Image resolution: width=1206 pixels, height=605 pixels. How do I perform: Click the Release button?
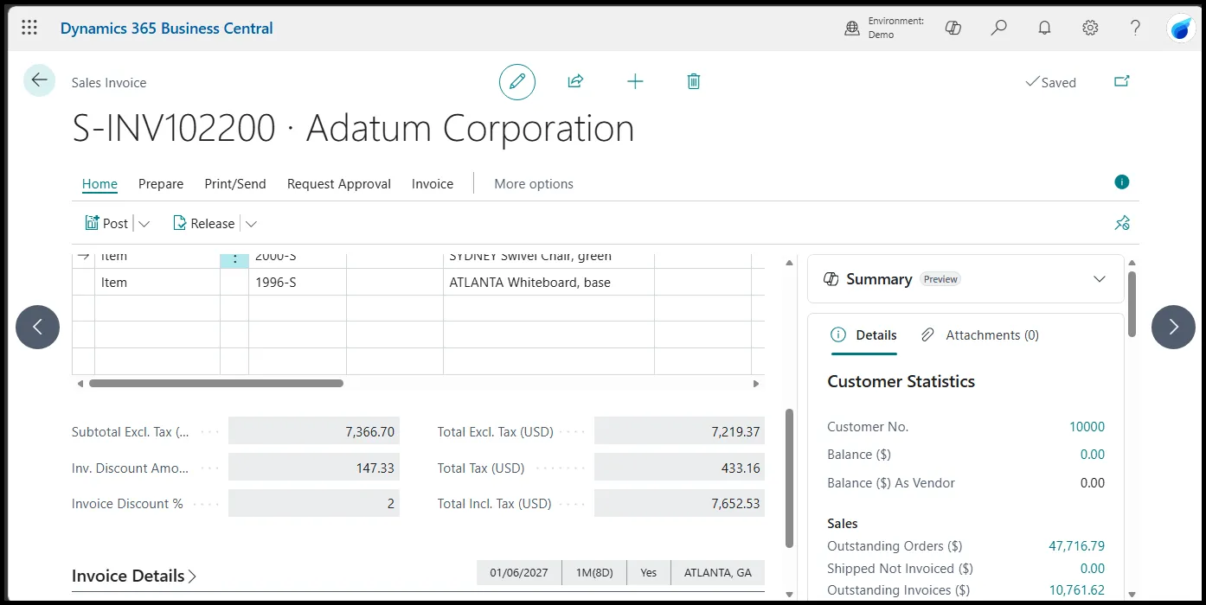(x=203, y=223)
